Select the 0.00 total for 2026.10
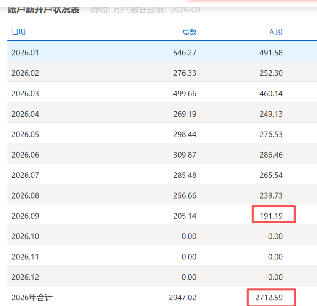The width and height of the screenshot is (317, 306). 189,236
